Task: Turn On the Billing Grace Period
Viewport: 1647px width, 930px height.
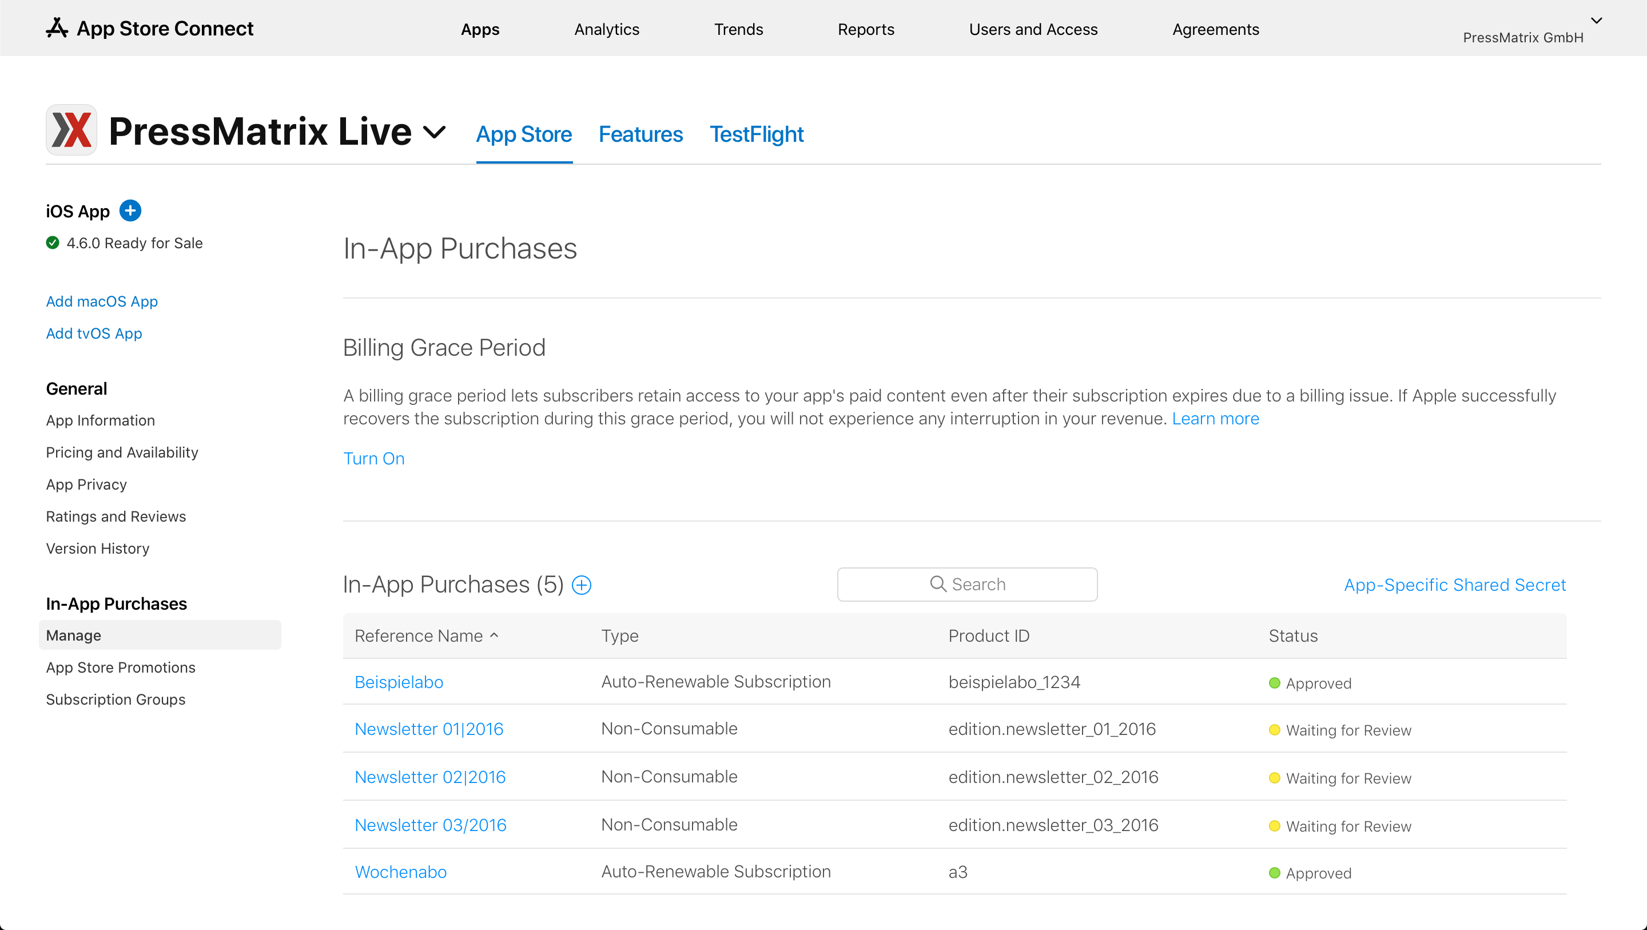Action: tap(374, 459)
